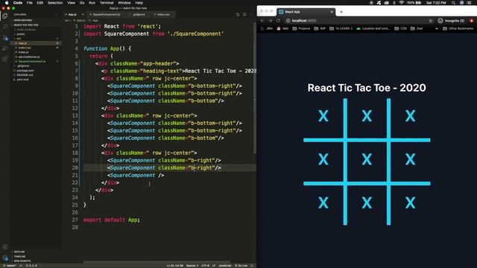This screenshot has height=268, width=477.
Task: Click Go Live button in status bar
Action: tap(241, 266)
